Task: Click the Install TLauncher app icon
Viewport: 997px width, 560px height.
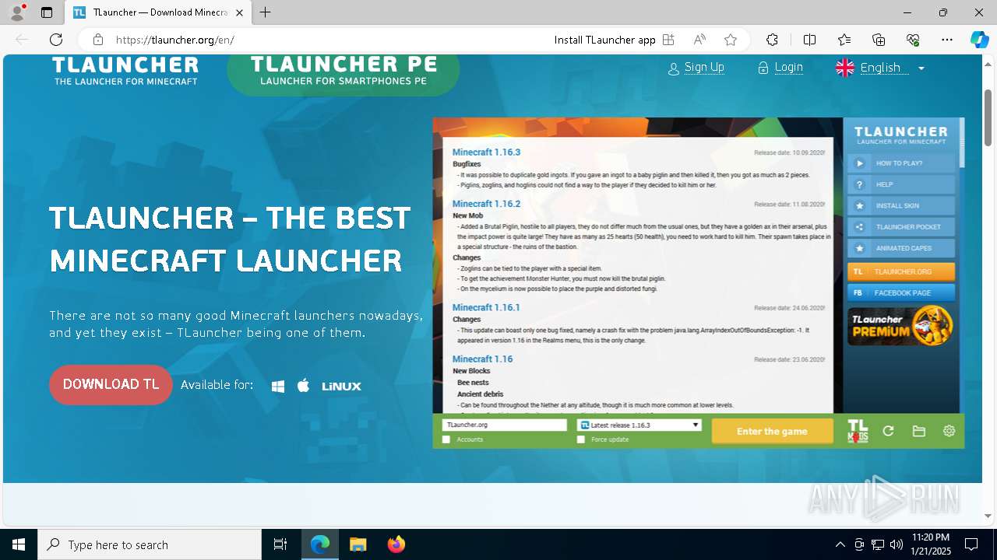Action: coord(668,40)
